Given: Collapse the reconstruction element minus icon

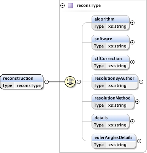Looking at the screenshot, I should [x=47, y=82].
